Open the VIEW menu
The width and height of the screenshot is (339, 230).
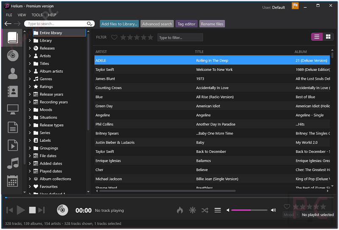pyautogui.click(x=22, y=15)
